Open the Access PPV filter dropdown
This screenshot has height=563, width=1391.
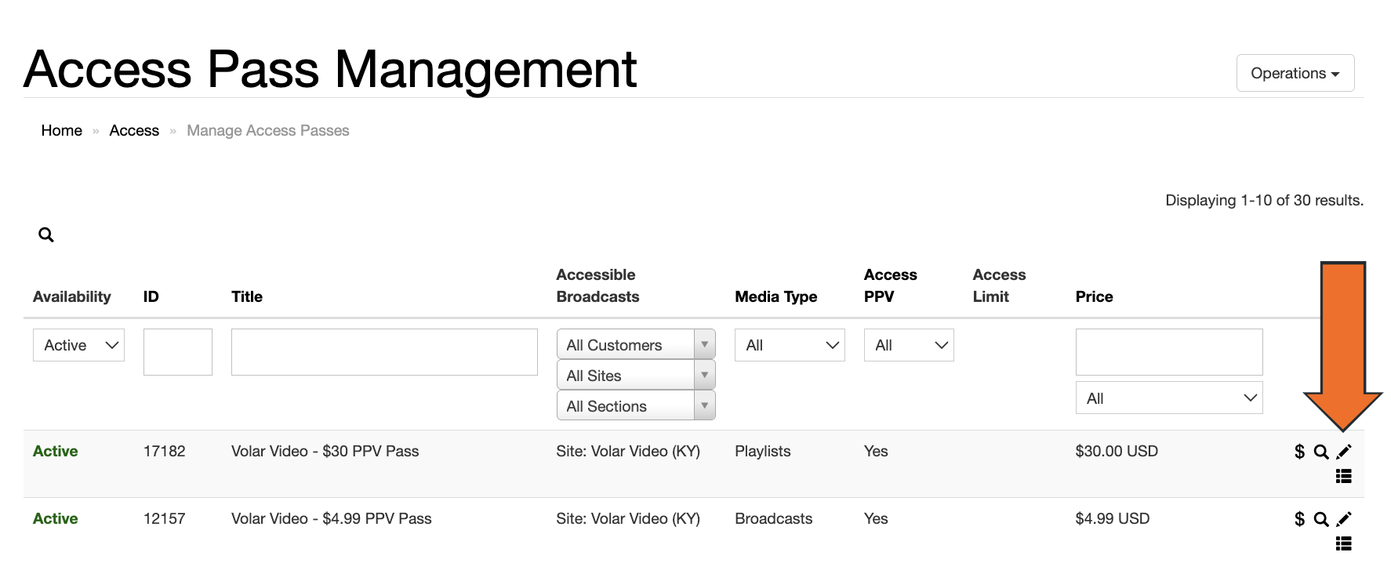pyautogui.click(x=909, y=345)
